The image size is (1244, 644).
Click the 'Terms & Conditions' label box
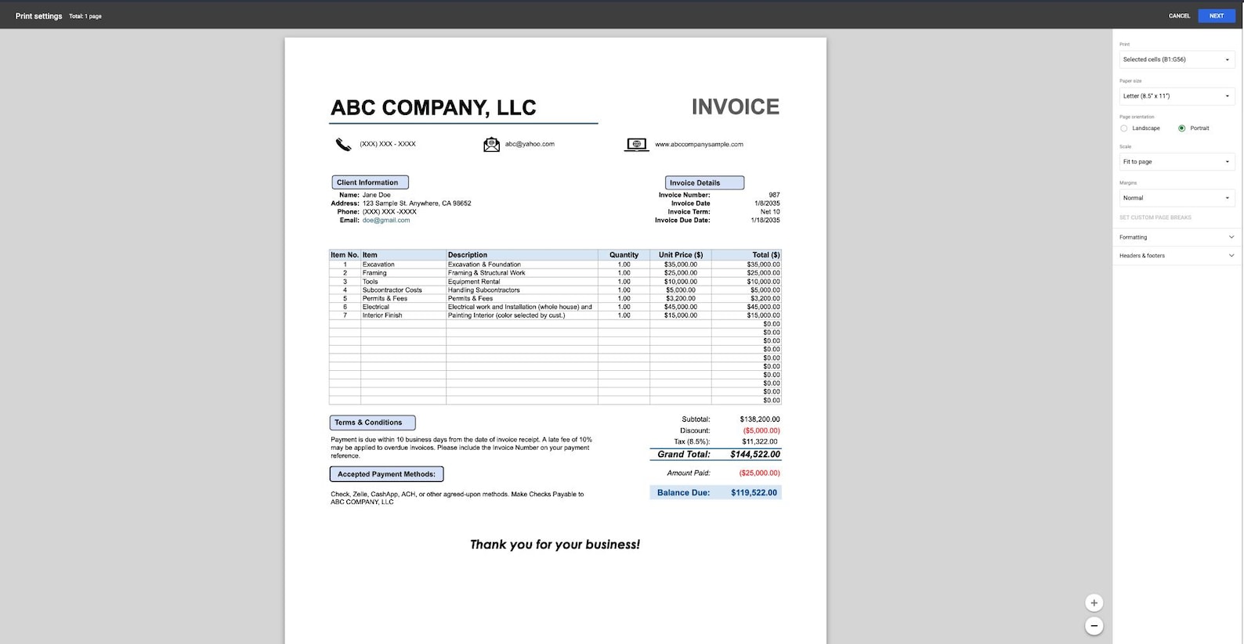372,423
